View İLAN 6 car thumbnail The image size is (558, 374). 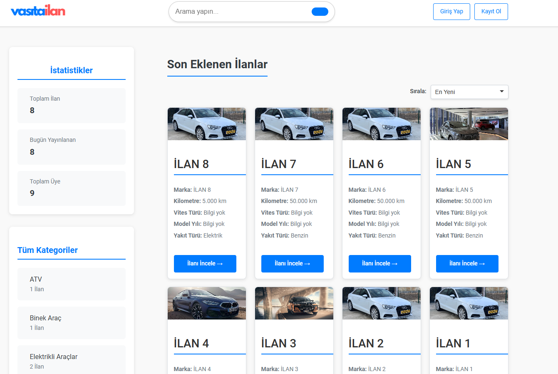click(x=382, y=124)
